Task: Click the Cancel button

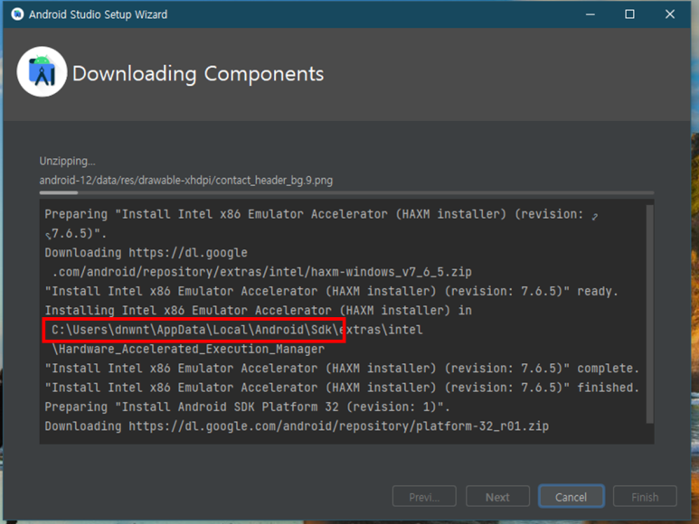Action: pos(571,496)
